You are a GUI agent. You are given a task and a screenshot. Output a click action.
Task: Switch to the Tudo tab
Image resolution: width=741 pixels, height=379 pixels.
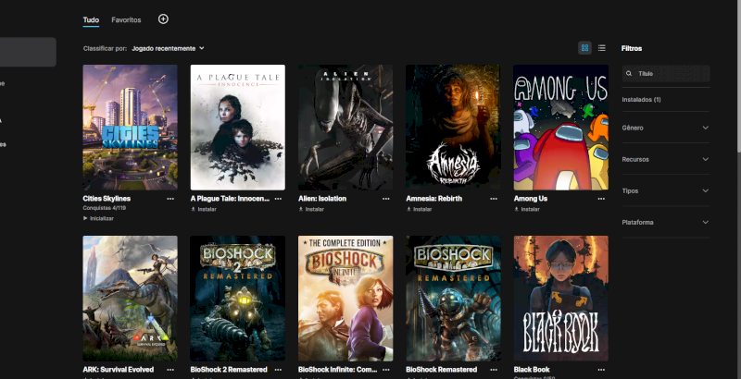point(91,19)
